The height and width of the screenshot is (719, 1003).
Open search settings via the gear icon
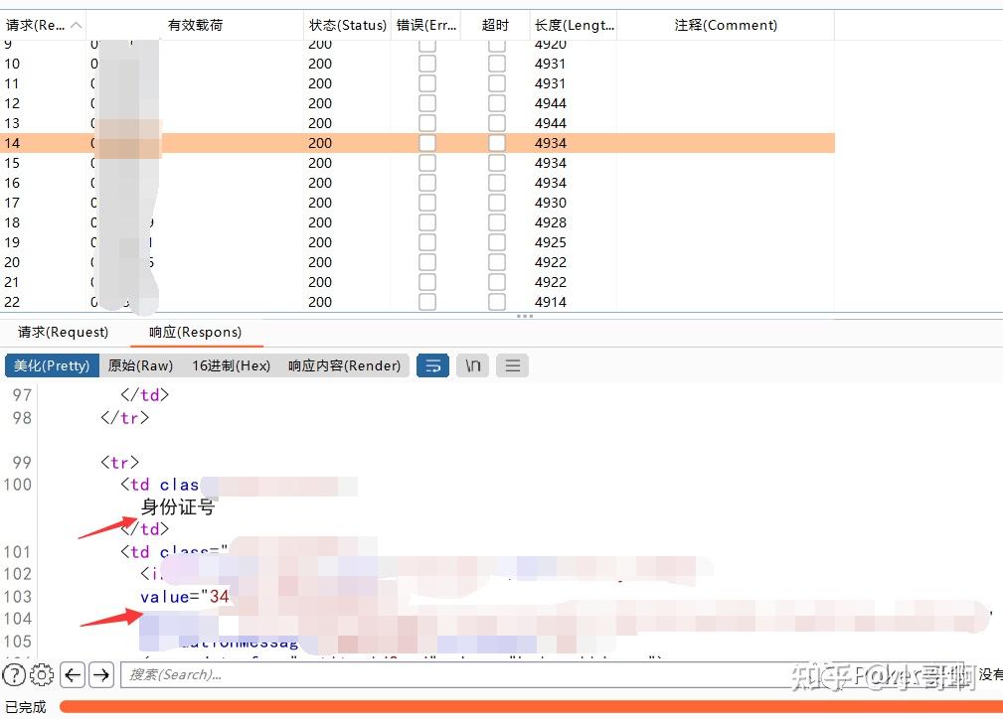(41, 674)
